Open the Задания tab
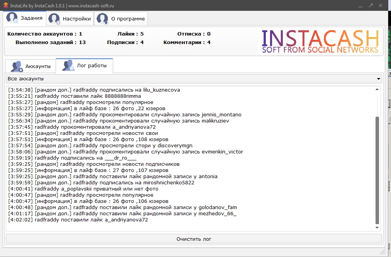The image size is (391, 257). coord(25,18)
